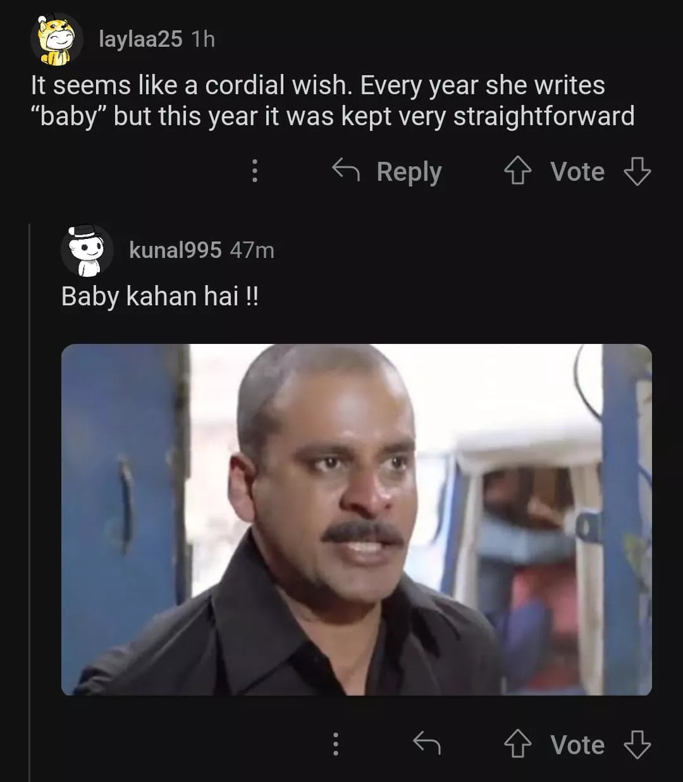Open three-dot menu on kunal995's reply

click(336, 744)
